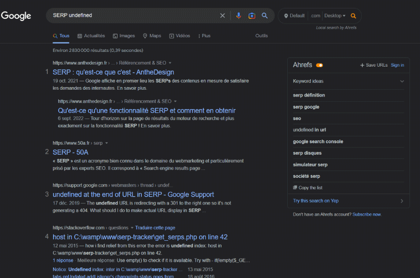Screen dimensions: 420x278
Task: Run Ahrefs local search orange magnifier
Action: 353,16
